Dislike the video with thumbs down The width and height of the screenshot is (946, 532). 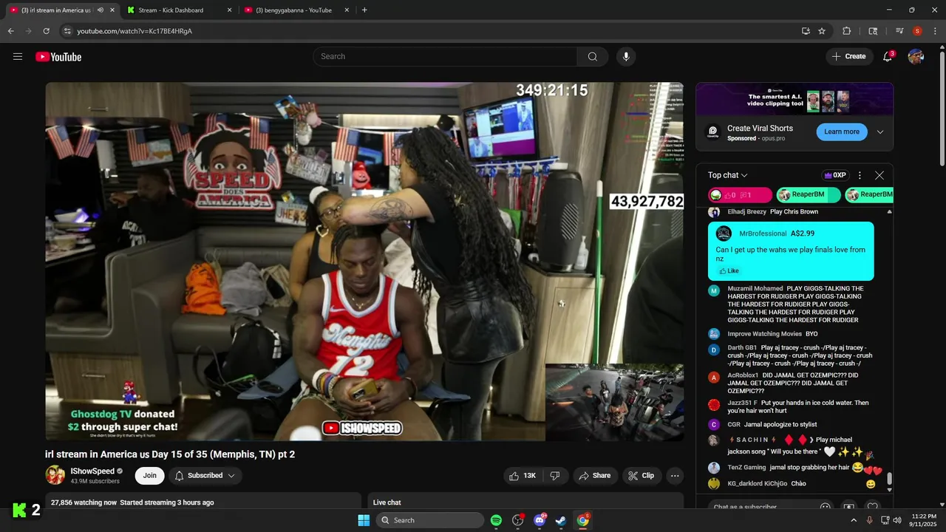(x=555, y=476)
